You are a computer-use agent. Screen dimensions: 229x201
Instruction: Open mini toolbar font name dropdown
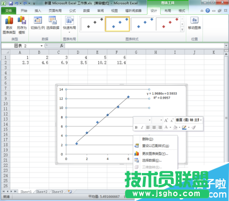(x=149, y=120)
